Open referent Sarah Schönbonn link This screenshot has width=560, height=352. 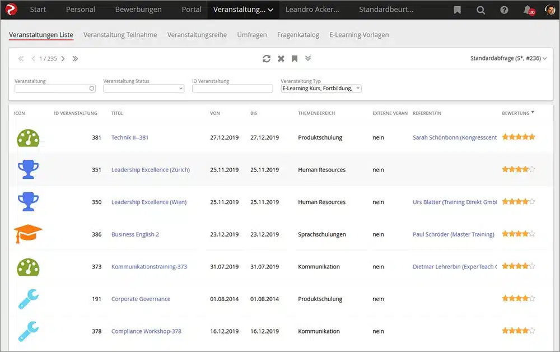click(455, 137)
